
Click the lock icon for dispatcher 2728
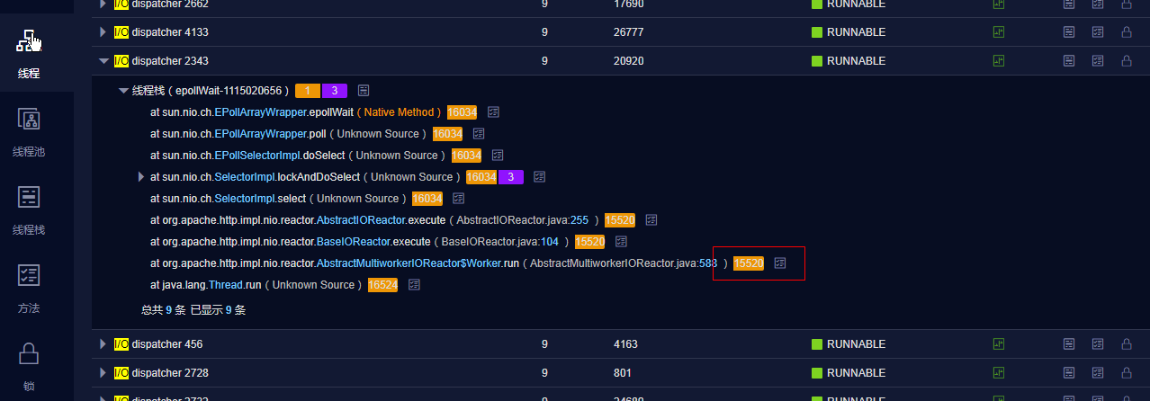tap(1126, 373)
